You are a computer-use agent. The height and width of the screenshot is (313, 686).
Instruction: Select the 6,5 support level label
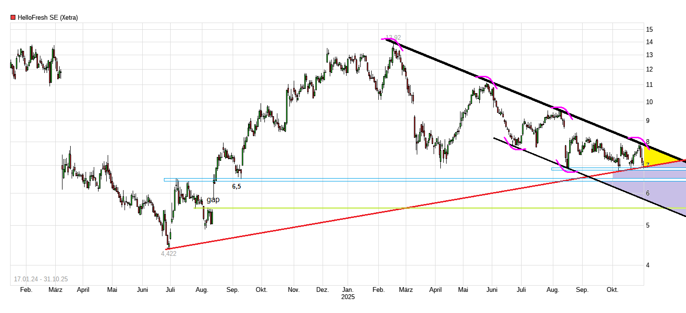coord(237,187)
